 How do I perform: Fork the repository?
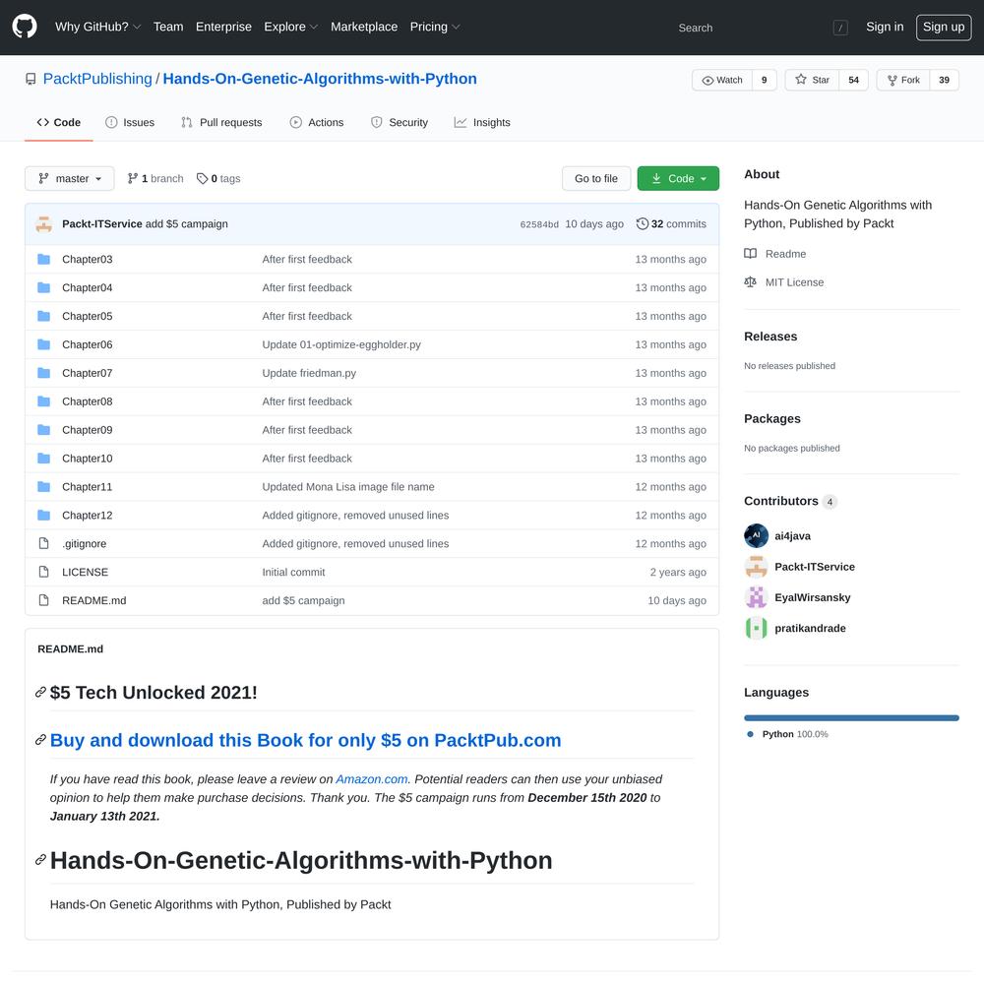click(903, 81)
